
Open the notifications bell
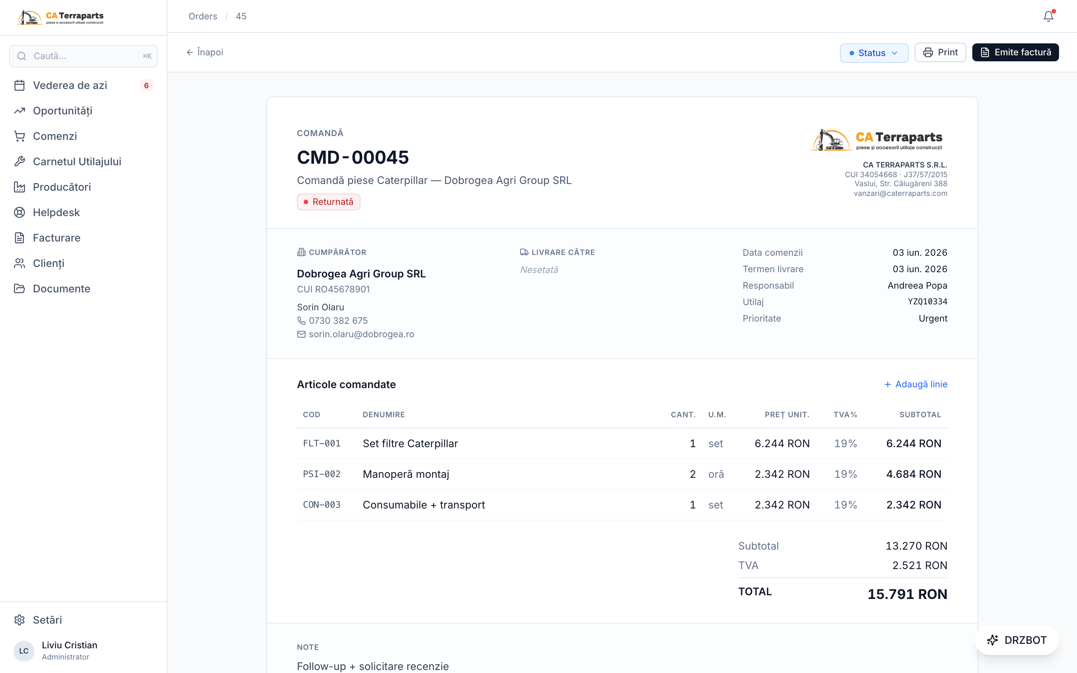tap(1049, 16)
